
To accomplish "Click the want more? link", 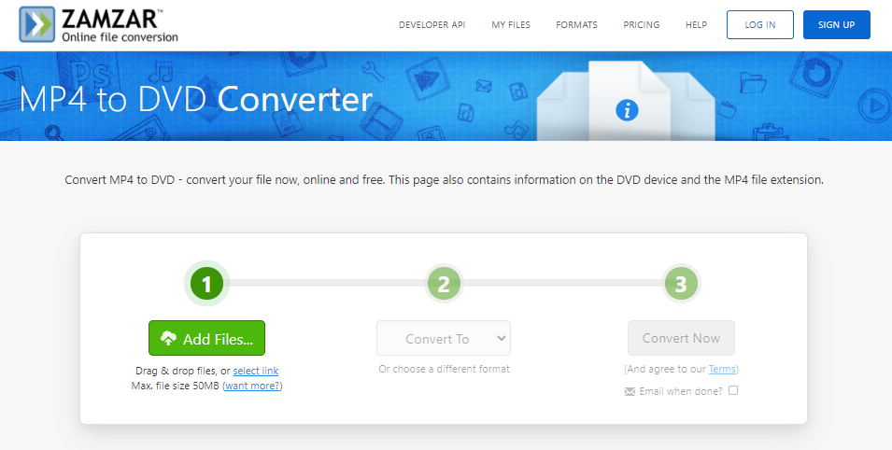I will (252, 386).
